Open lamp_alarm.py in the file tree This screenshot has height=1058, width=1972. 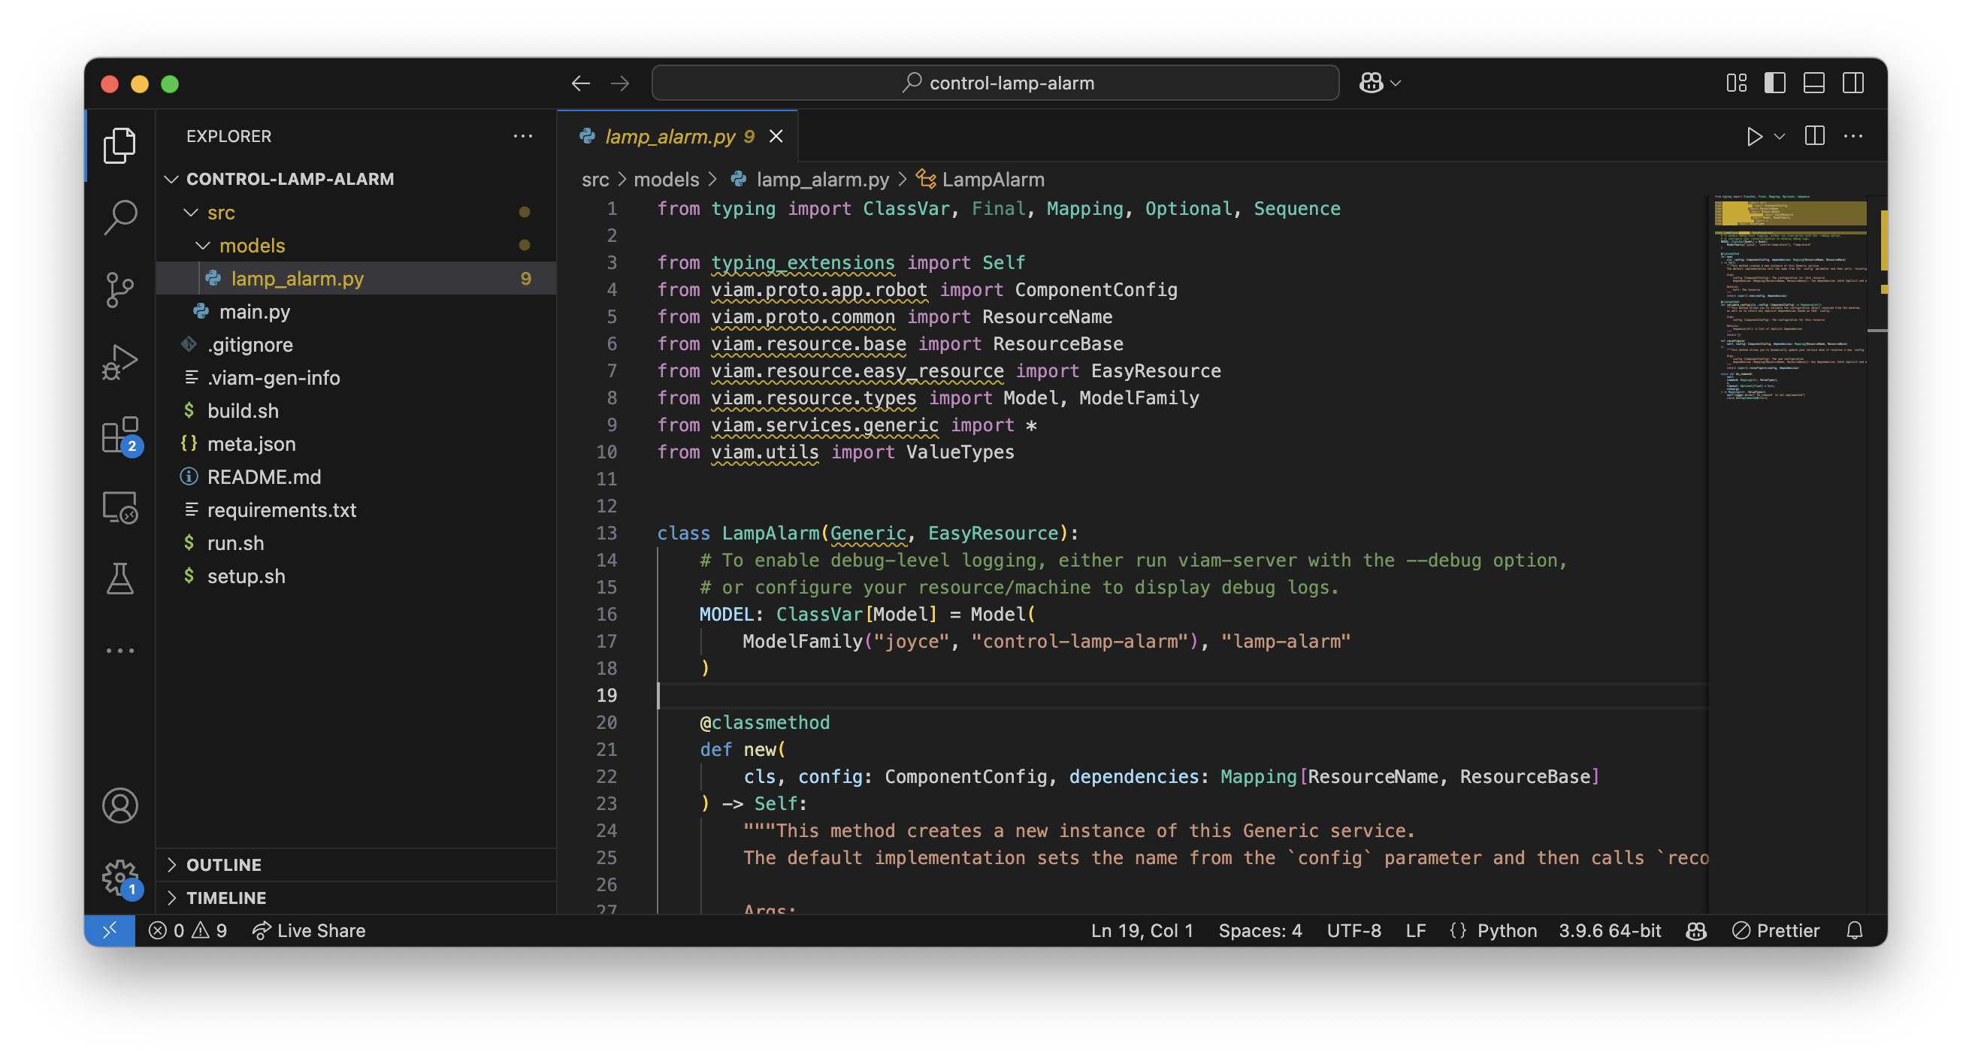pos(356,278)
